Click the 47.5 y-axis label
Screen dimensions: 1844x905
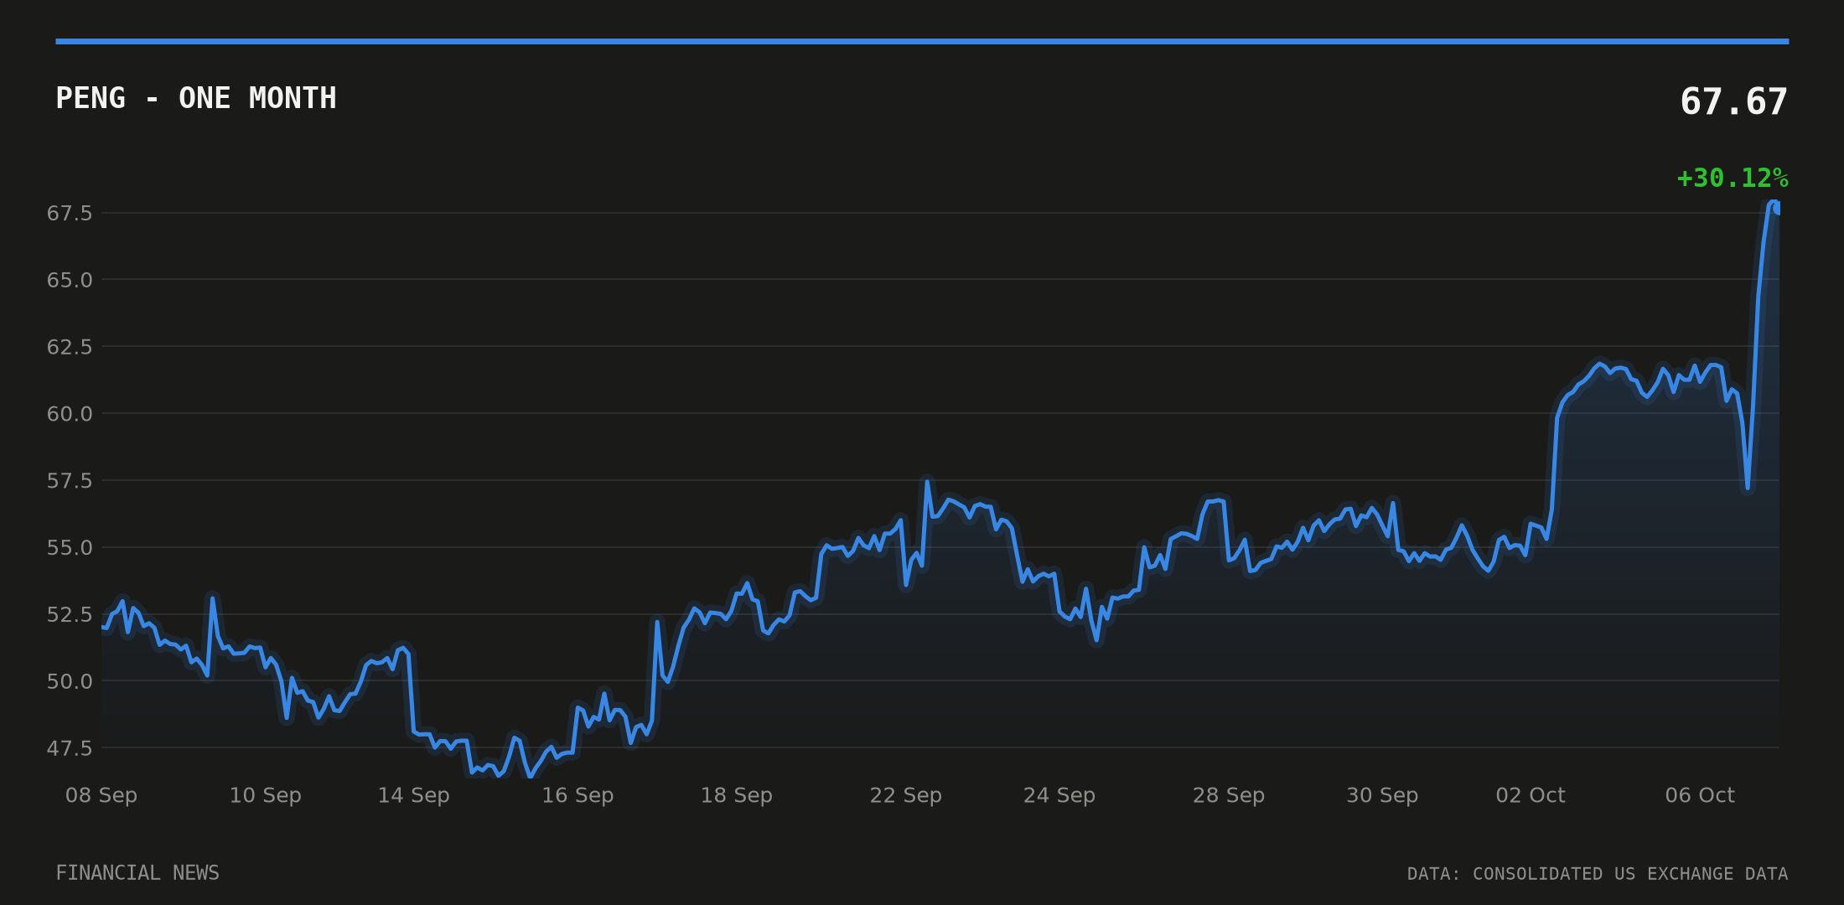coord(70,749)
